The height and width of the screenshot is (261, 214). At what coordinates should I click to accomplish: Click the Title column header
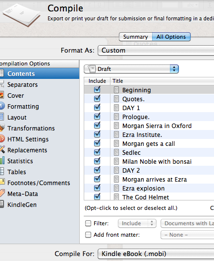tap(162, 81)
